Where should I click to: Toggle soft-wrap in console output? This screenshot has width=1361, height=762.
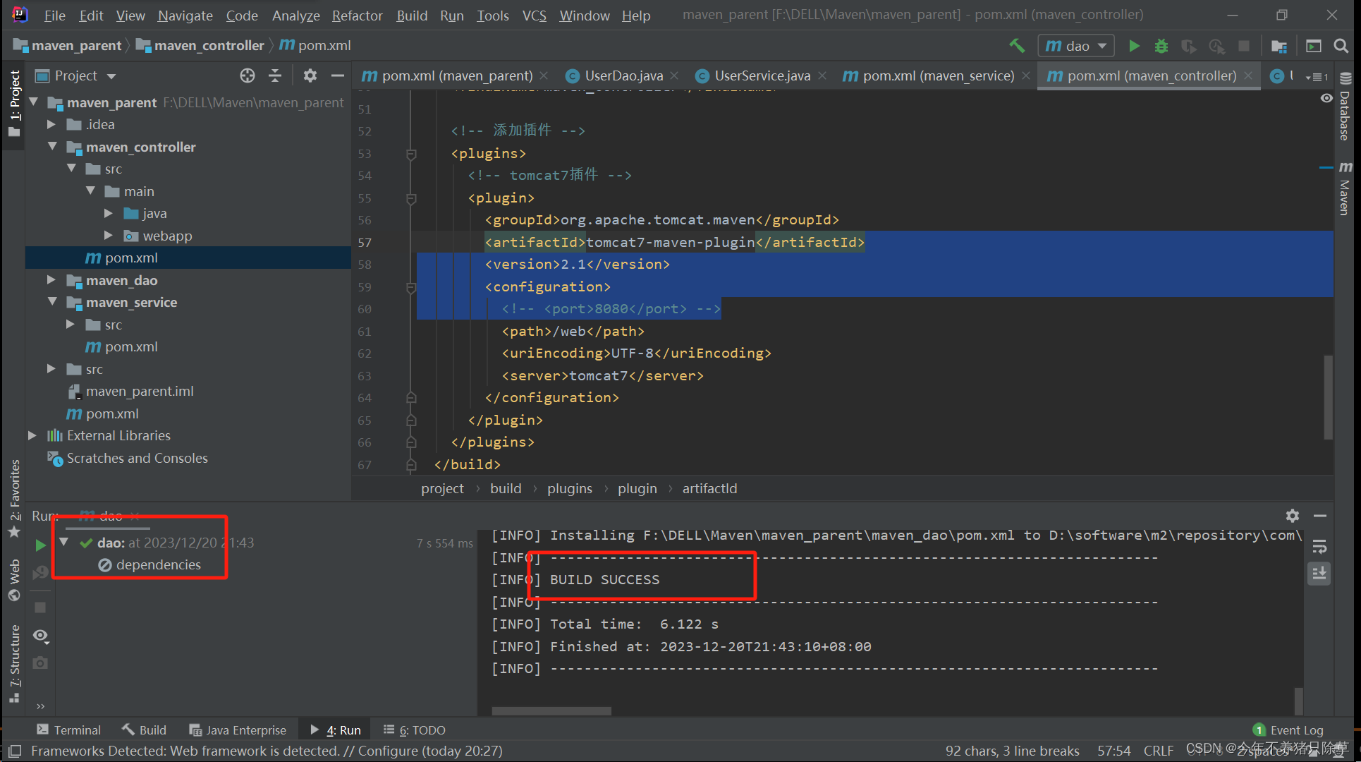click(1319, 547)
